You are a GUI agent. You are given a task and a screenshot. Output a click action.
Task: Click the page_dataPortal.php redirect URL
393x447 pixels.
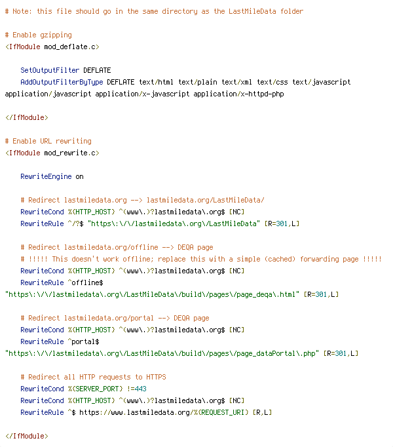pyautogui.click(x=162, y=353)
